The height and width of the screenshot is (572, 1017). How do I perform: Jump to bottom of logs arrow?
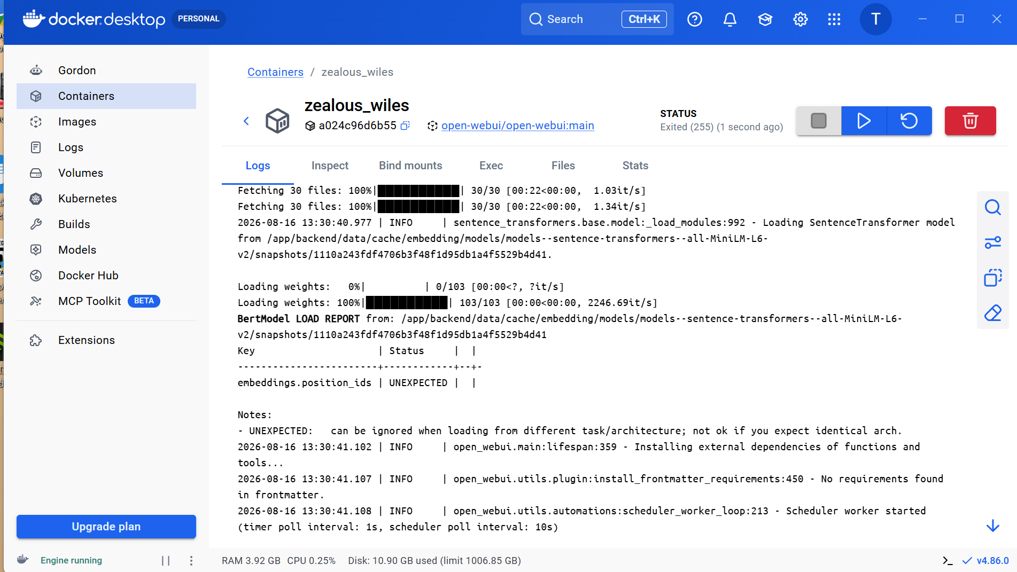click(993, 526)
